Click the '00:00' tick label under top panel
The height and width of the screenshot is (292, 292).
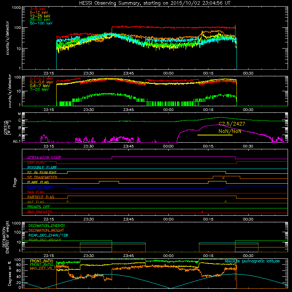pyautogui.click(x=168, y=73)
